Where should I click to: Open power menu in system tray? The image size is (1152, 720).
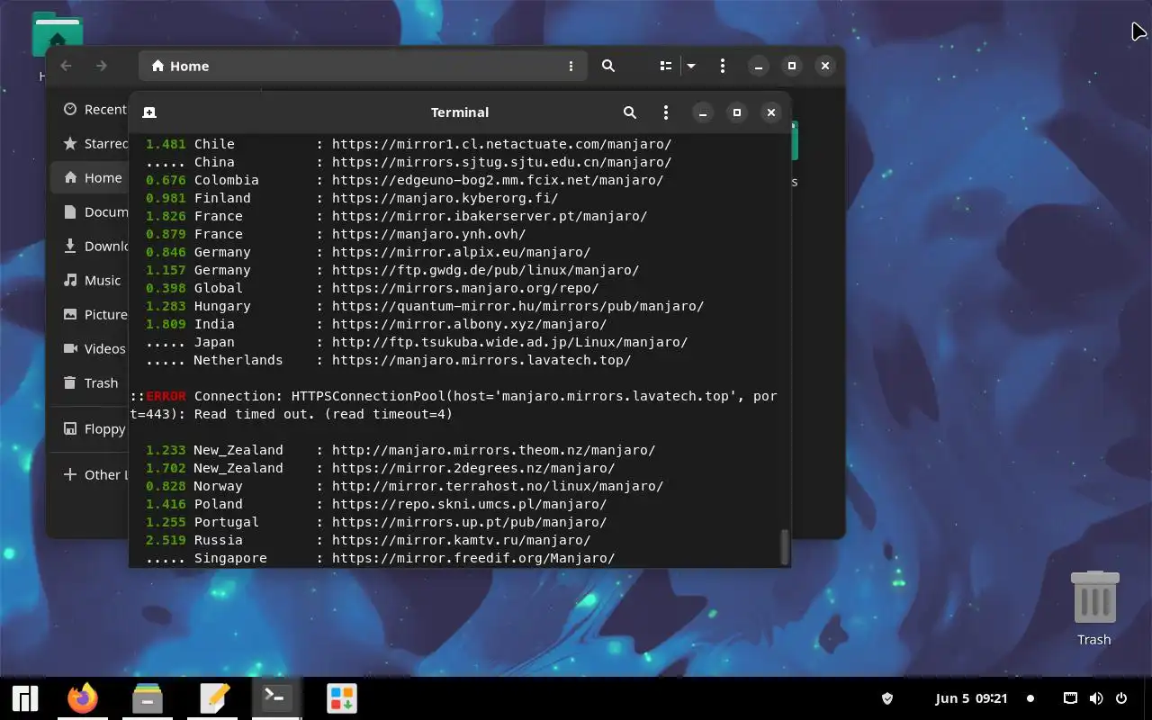point(1121,698)
